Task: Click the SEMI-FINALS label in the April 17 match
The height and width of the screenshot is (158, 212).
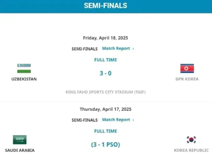Action: (85, 120)
